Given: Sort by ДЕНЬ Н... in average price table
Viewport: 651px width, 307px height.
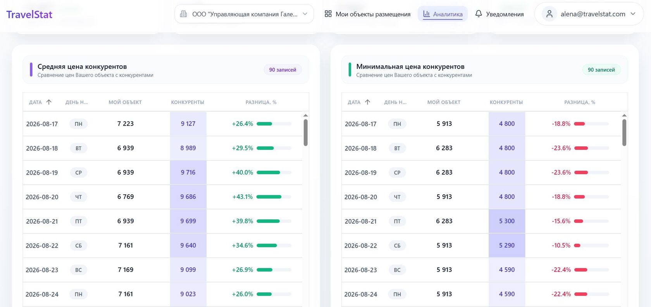Looking at the screenshot, I should pyautogui.click(x=77, y=102).
